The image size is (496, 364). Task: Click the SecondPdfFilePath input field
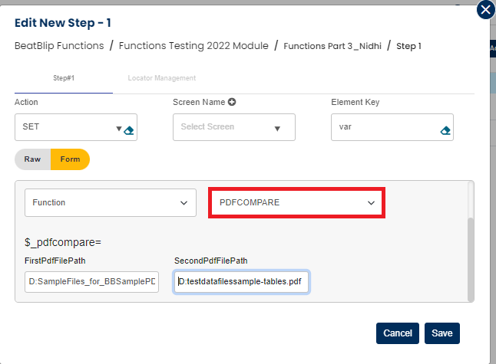tap(241, 281)
